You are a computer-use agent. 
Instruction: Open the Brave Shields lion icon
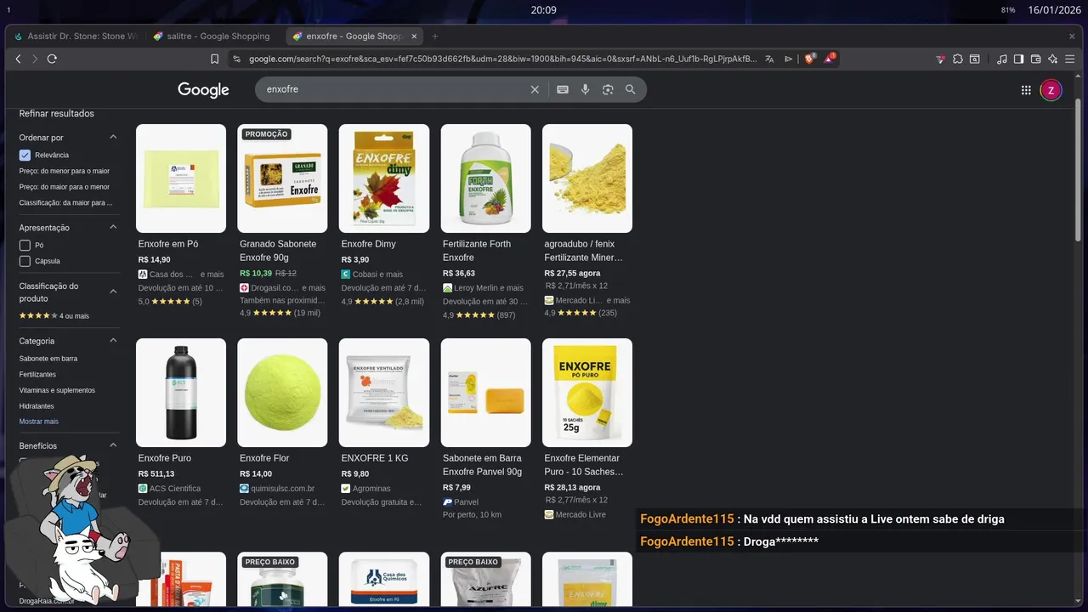809,59
